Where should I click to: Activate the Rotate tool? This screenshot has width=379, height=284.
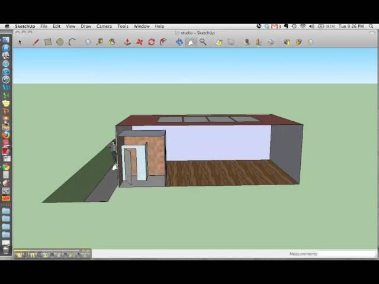click(x=152, y=42)
